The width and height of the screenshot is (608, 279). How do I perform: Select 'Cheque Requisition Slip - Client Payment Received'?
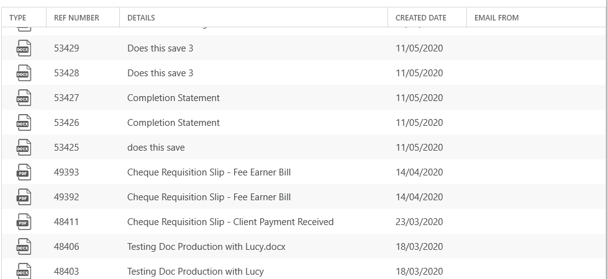point(230,222)
